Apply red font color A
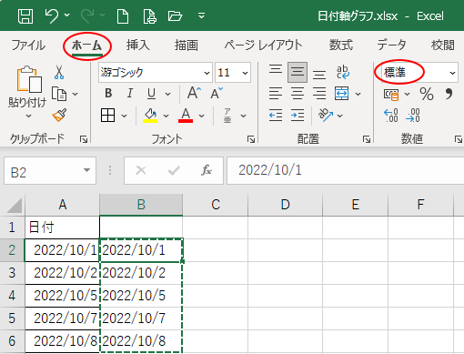 [186, 116]
